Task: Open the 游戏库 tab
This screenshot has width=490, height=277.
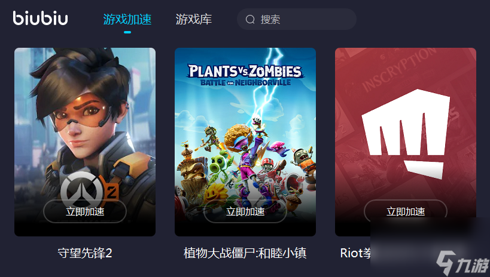Action: tap(194, 19)
